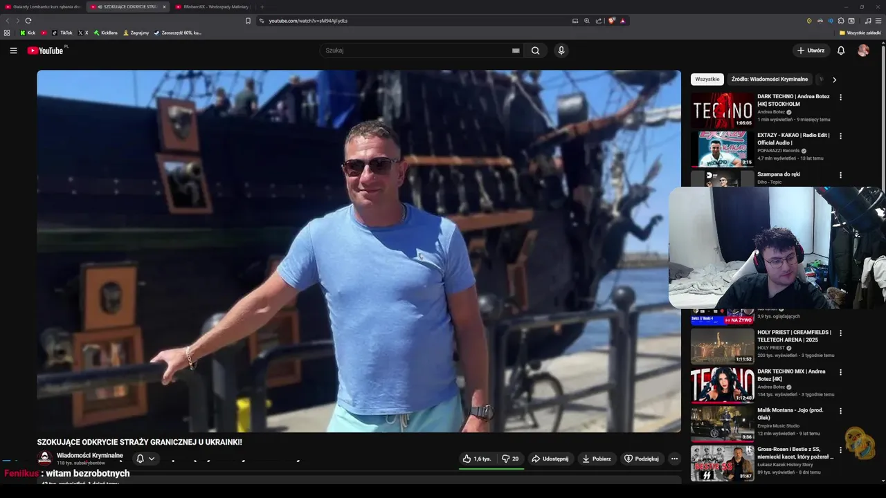Click the youtube.com address bar URL
This screenshot has height=498, width=886.
[308, 21]
